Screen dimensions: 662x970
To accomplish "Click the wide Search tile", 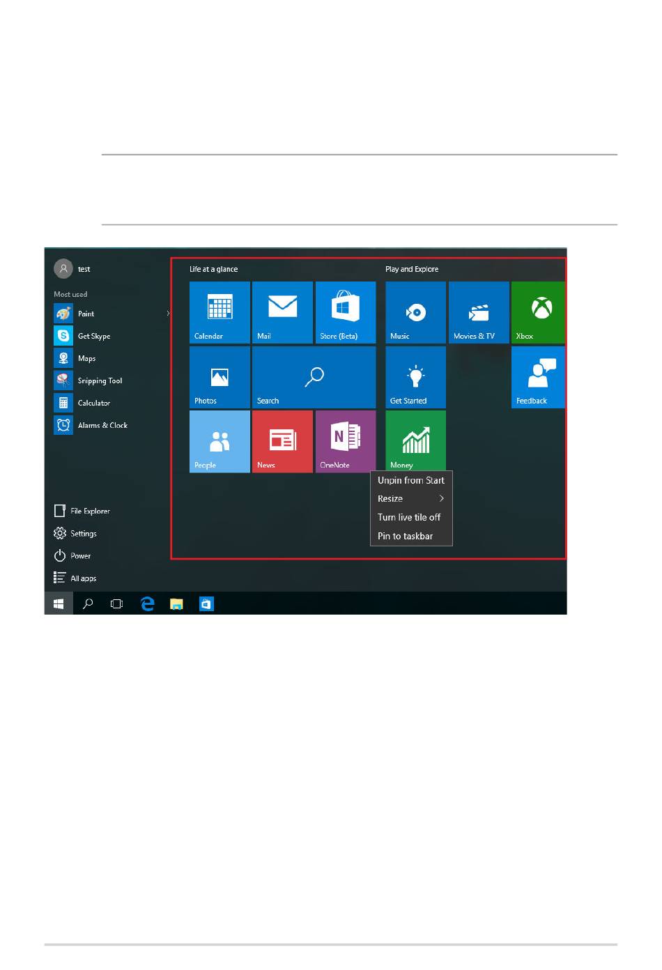I will (x=314, y=377).
